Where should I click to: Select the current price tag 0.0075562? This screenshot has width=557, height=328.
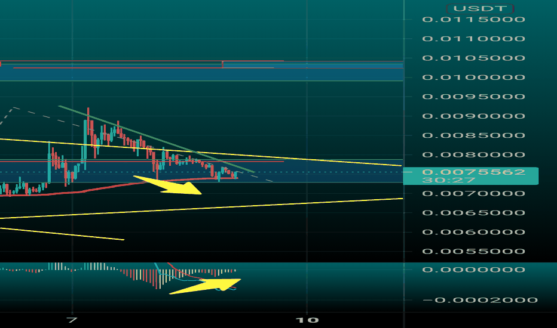[x=471, y=176]
